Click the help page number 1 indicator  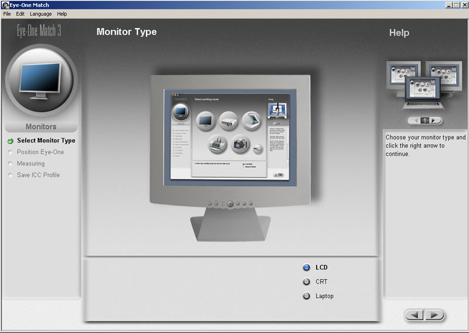coord(424,120)
